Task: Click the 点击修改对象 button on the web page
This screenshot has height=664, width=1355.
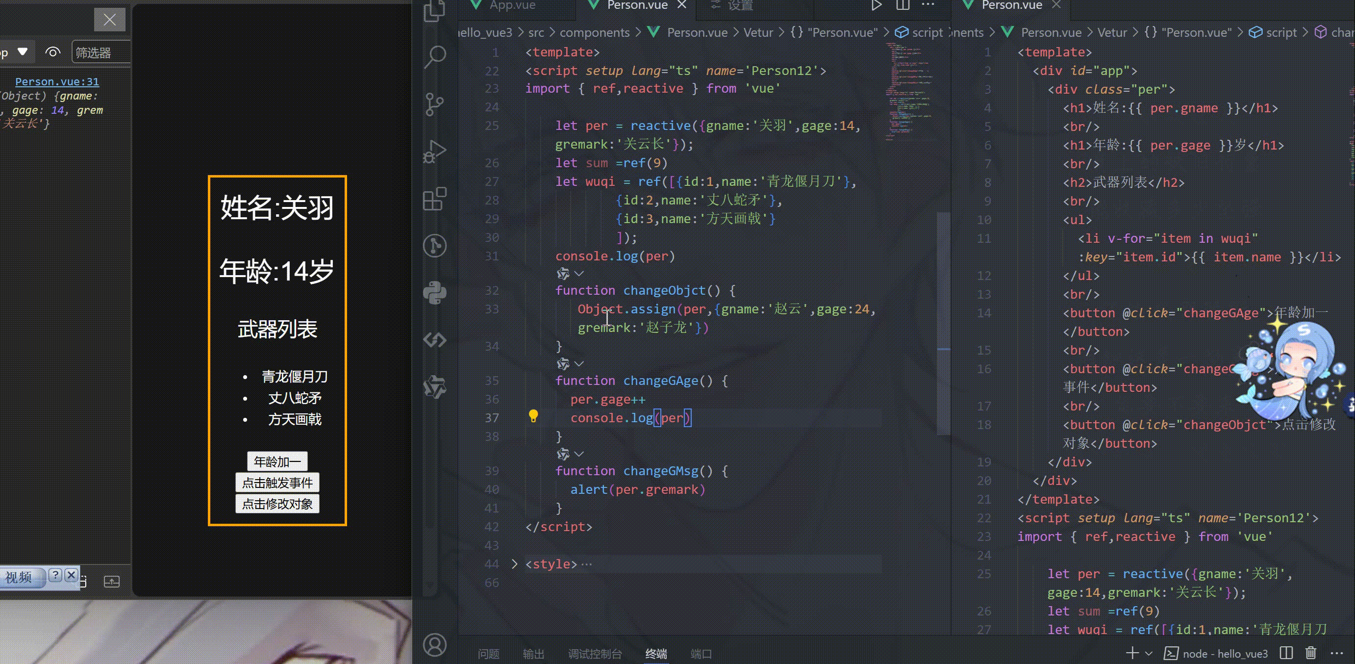Action: 277,504
